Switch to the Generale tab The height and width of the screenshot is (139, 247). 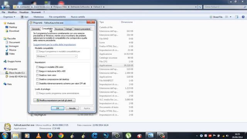(36, 29)
